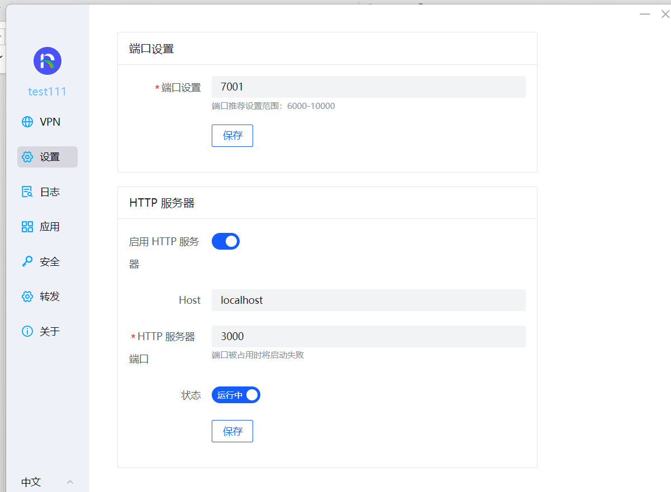Open the 应用 apps grid icon
The height and width of the screenshot is (492, 671).
tap(27, 226)
